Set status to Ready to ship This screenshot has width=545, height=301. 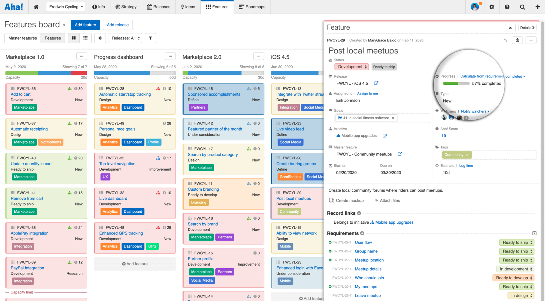click(384, 67)
